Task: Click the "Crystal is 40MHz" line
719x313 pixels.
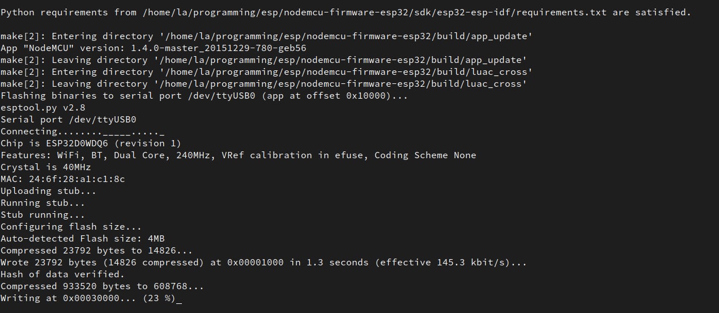Action: click(46, 167)
